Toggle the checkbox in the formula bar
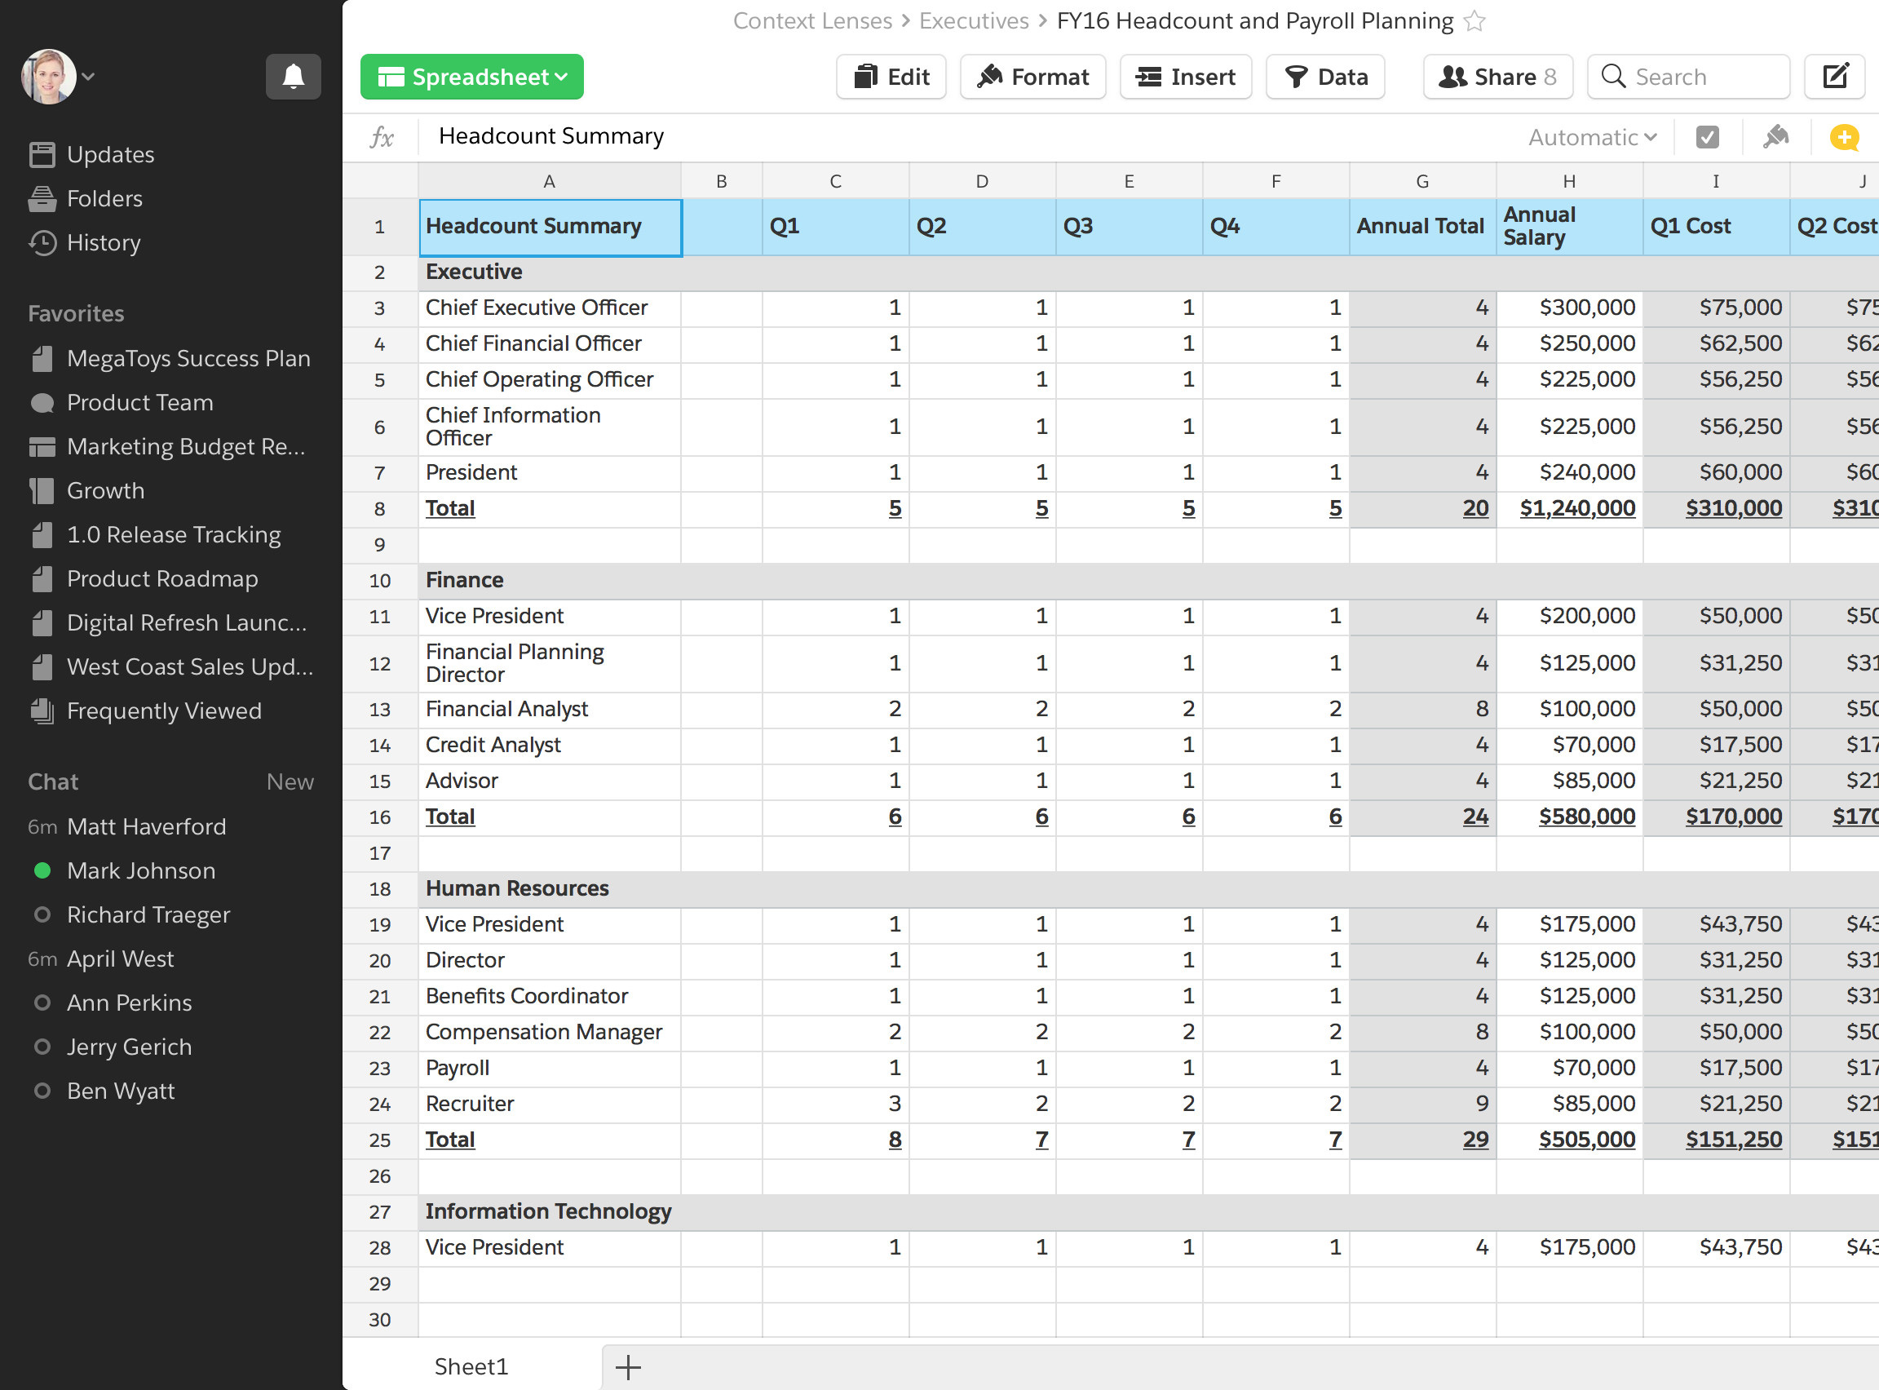The width and height of the screenshot is (1879, 1390). 1708,137
